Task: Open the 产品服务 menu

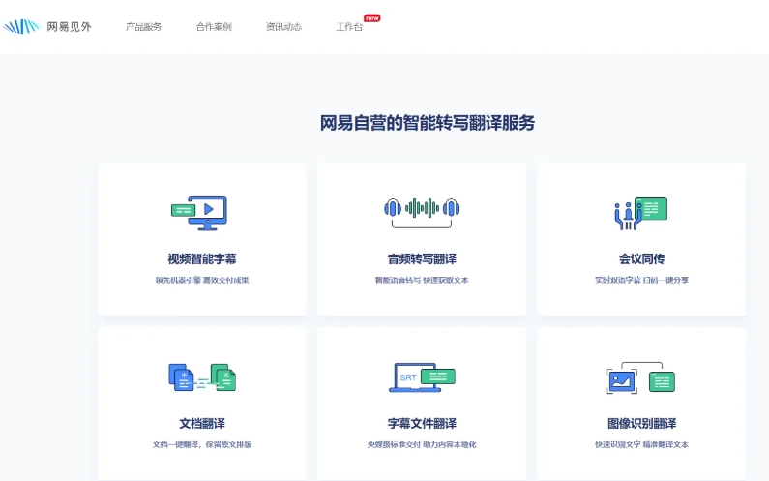Action: [143, 27]
